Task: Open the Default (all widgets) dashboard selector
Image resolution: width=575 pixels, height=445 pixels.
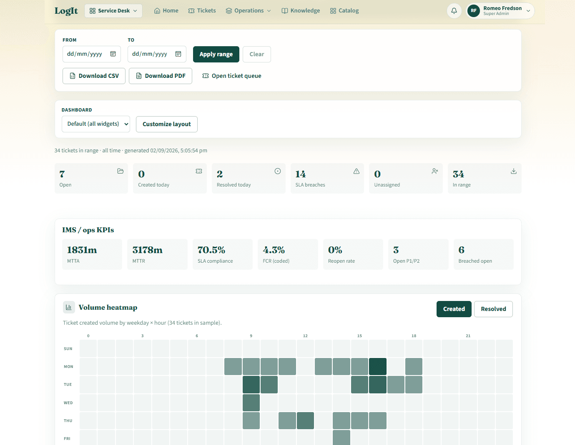Action: coord(96,124)
